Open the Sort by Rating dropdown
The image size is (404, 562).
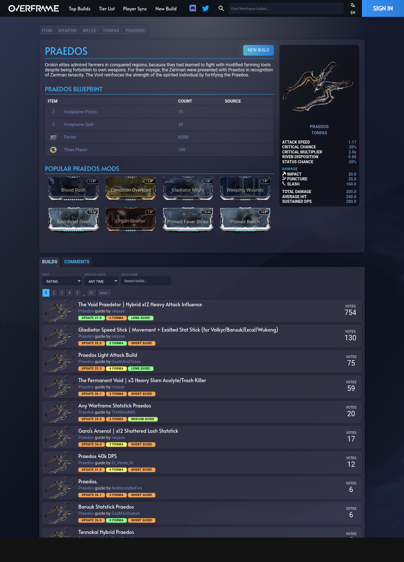tap(62, 281)
